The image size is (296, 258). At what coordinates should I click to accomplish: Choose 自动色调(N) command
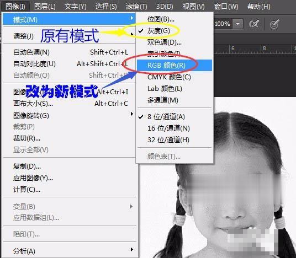[x=69, y=52]
